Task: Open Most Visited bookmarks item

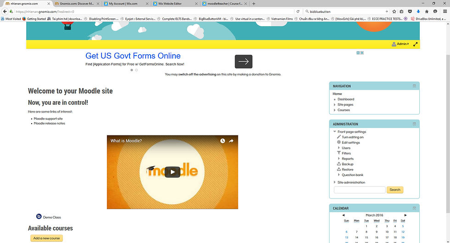Action: 11,19
